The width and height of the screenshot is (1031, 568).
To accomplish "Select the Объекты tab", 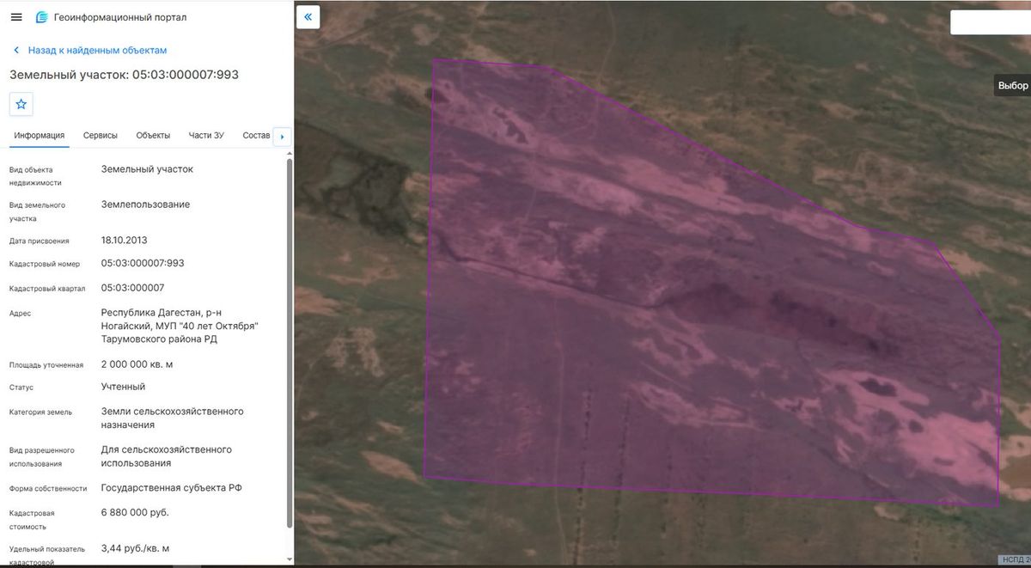I will point(153,136).
